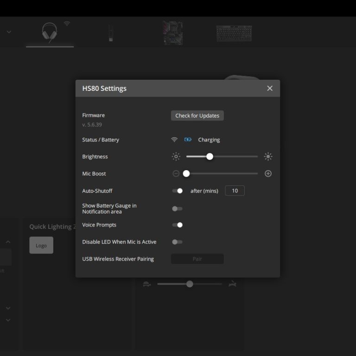The image size is (356, 356).
Task: Click Check for Updates button
Action: coord(197,116)
